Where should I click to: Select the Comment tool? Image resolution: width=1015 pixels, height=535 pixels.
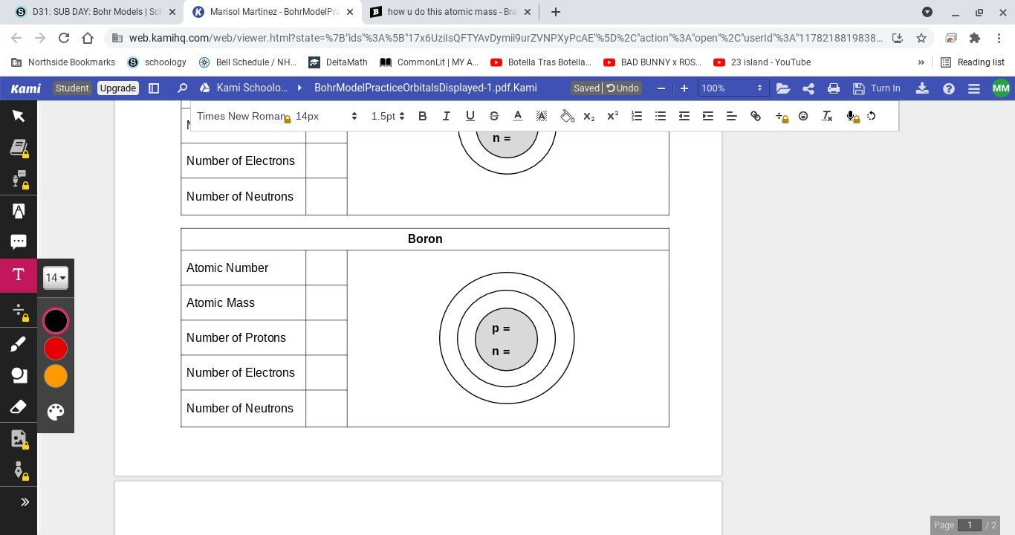(19, 242)
